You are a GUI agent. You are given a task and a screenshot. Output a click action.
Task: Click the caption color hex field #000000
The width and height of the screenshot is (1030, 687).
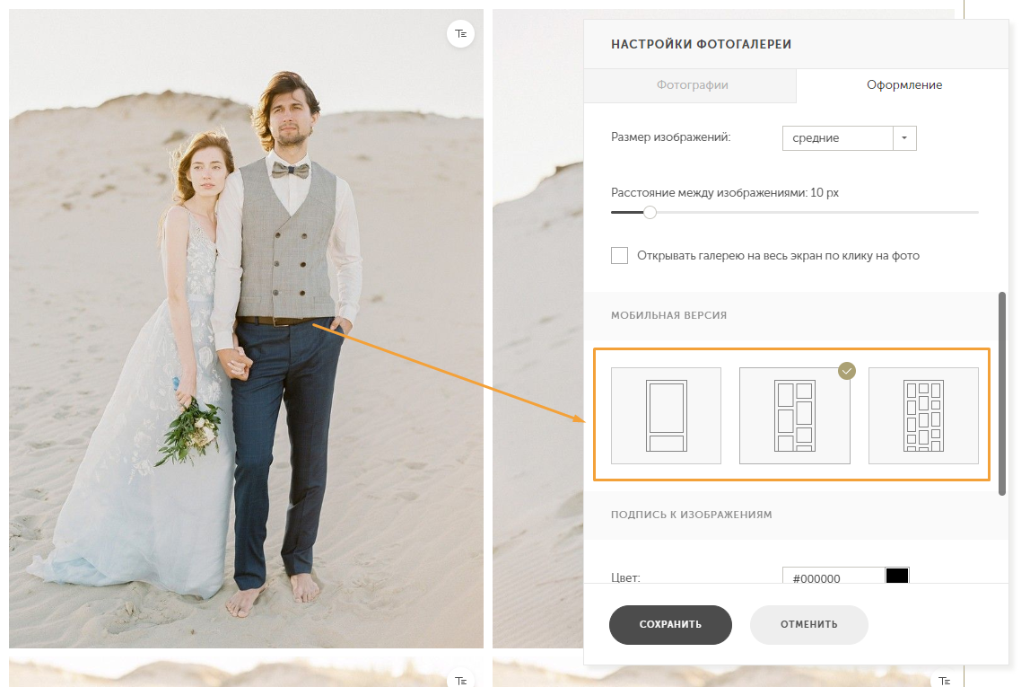point(832,577)
